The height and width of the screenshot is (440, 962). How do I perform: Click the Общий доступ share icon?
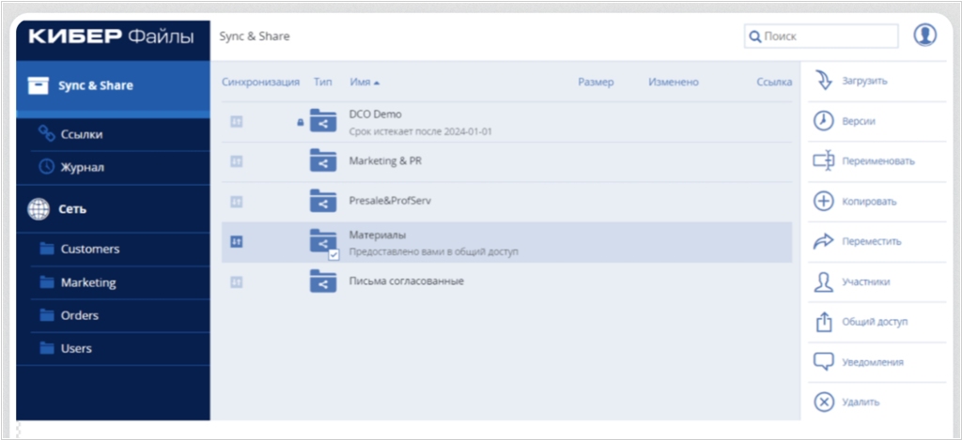pyautogui.click(x=823, y=322)
